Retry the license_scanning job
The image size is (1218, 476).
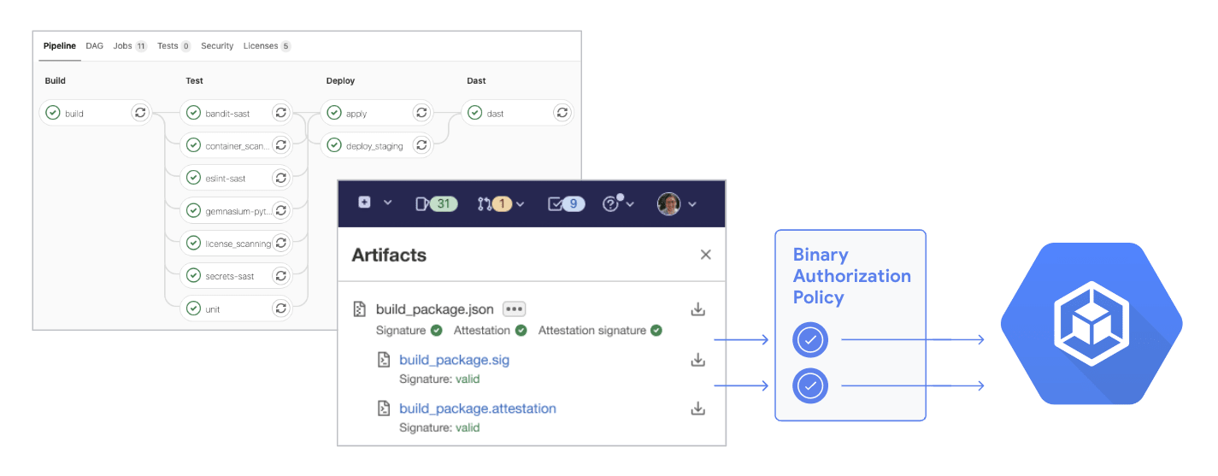(281, 243)
